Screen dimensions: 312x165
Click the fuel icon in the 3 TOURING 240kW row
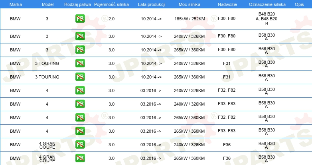(80, 63)
